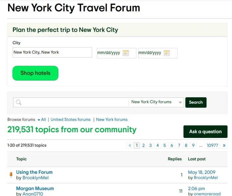The height and width of the screenshot is (196, 232).
Task: Click the Shop hotels button
Action: click(x=35, y=73)
